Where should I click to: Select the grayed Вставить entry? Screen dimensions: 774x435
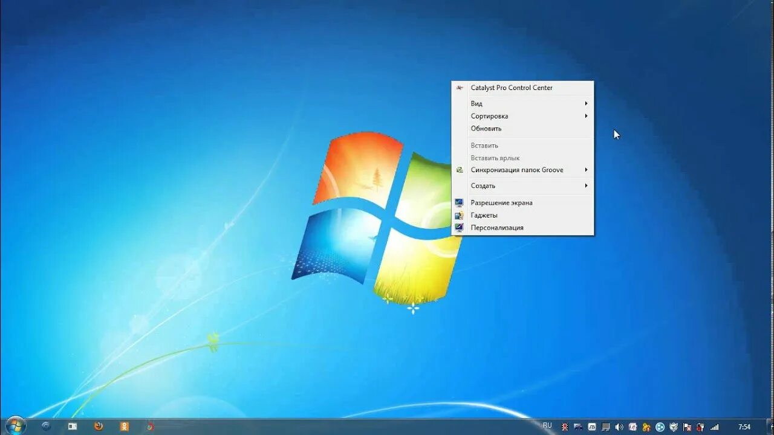[522, 146]
